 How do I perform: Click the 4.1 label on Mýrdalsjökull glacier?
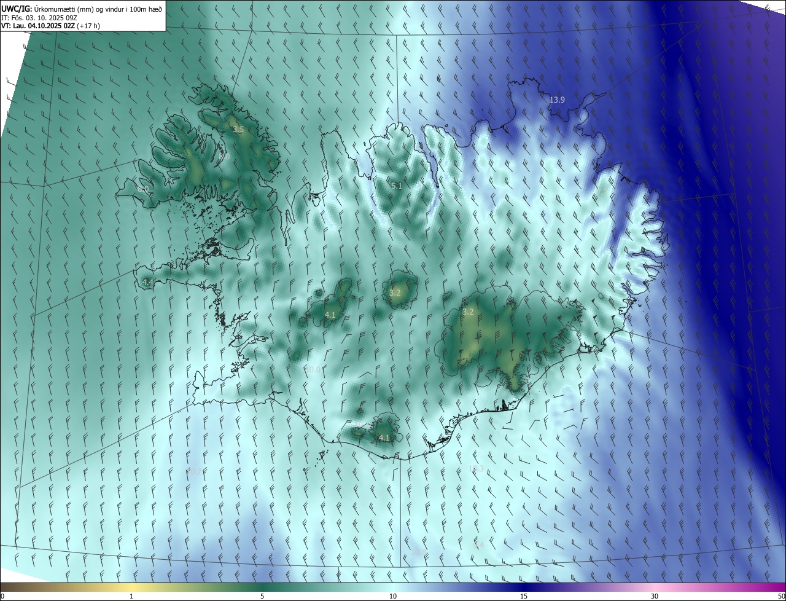click(384, 438)
